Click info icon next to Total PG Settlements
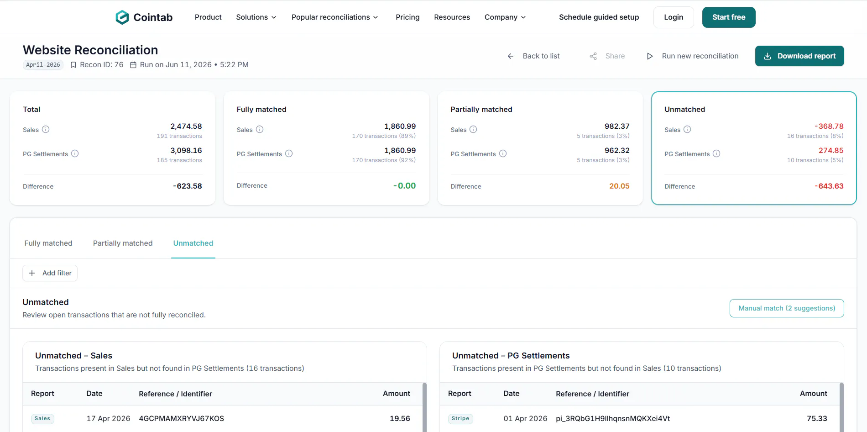 click(75, 153)
